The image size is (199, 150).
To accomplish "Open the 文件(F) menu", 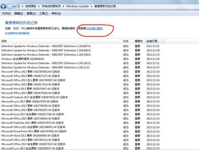I will (6, 13).
